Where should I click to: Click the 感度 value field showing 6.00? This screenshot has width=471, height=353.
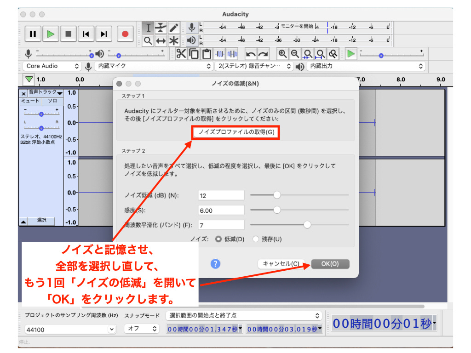[221, 211]
